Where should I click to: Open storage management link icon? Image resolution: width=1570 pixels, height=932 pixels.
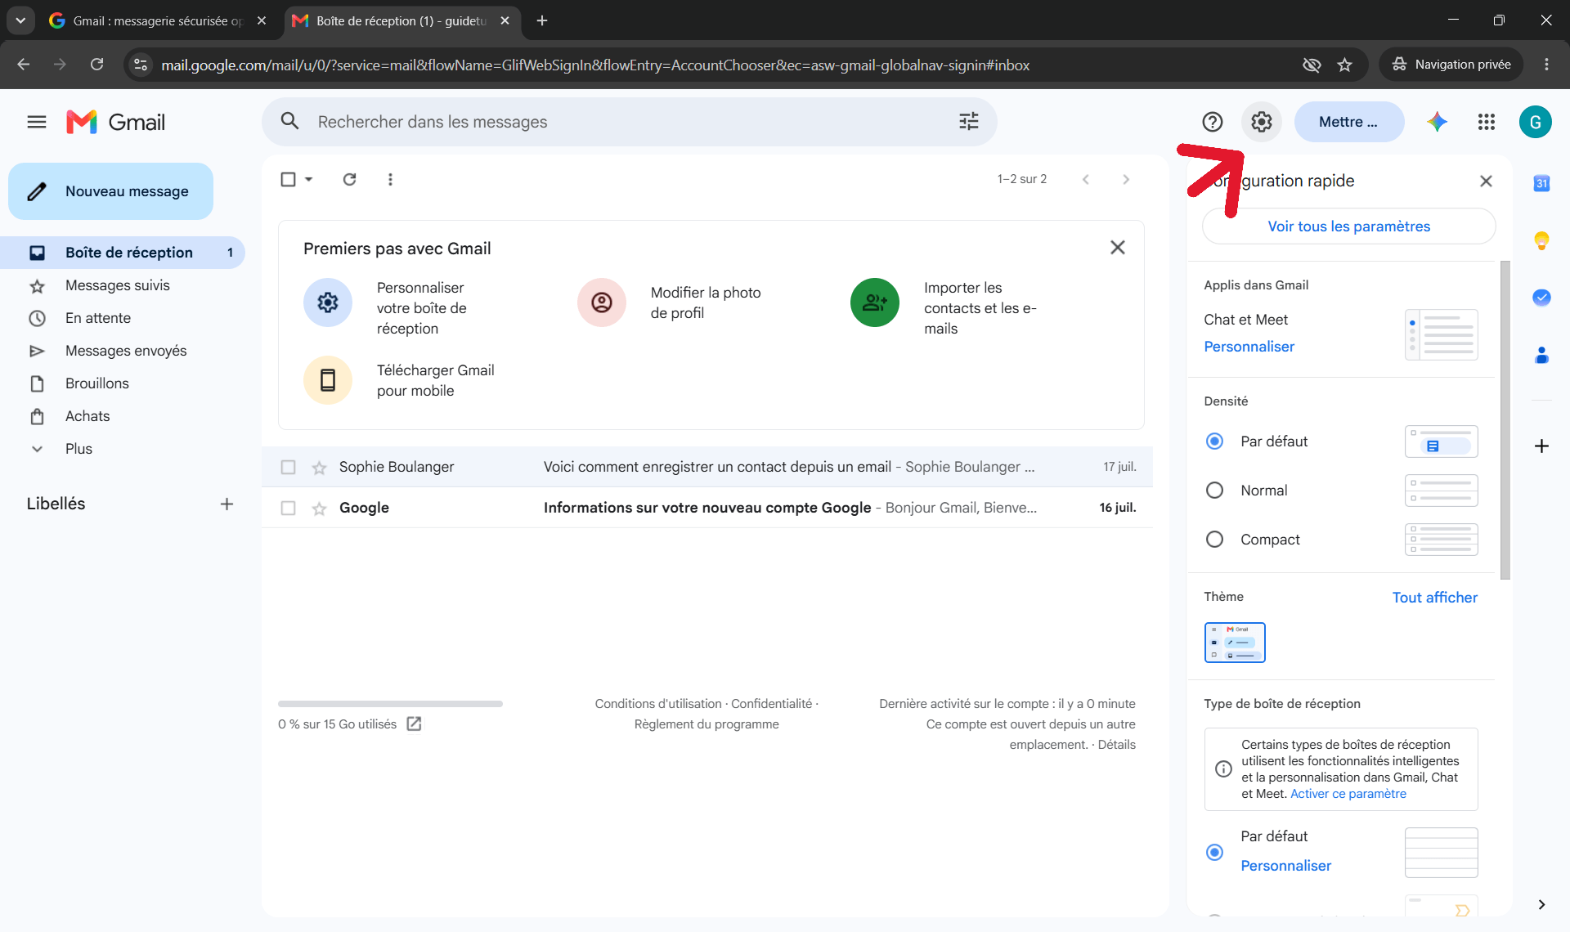(x=415, y=724)
